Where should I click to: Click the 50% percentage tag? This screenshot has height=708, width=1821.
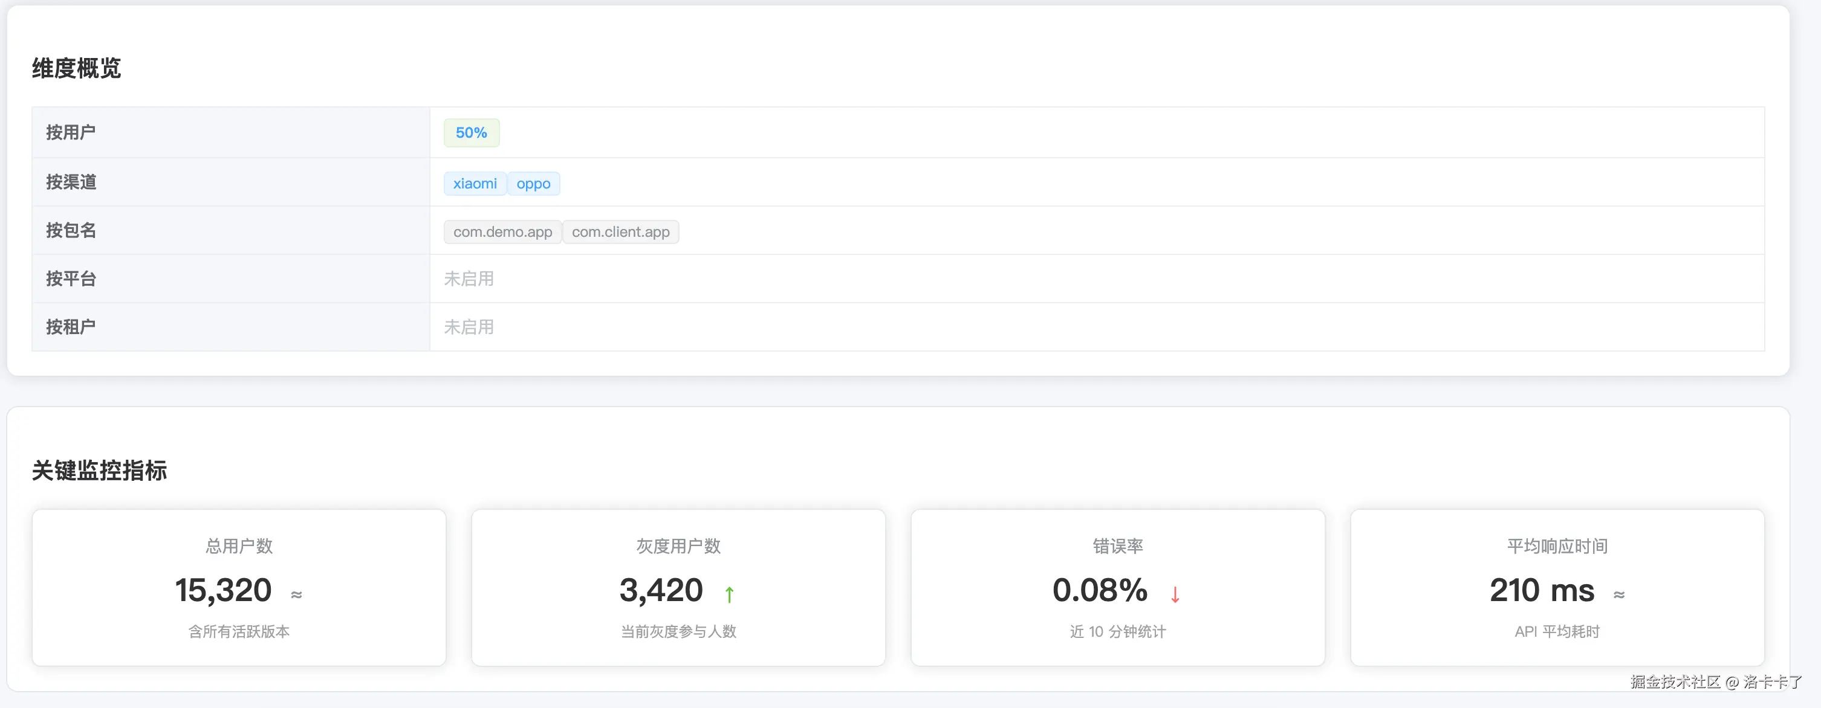coord(471,133)
